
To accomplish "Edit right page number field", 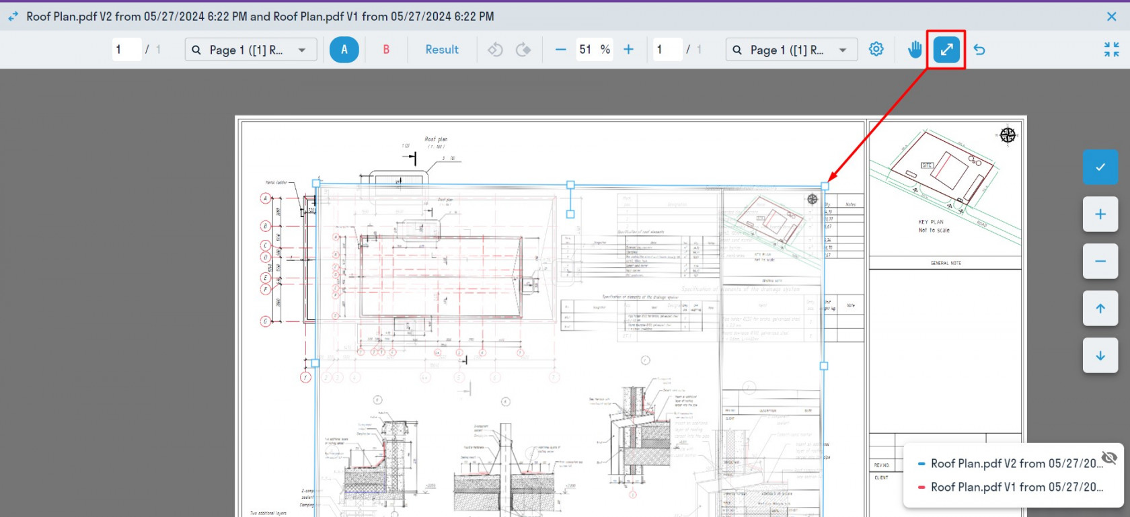I will coord(667,49).
